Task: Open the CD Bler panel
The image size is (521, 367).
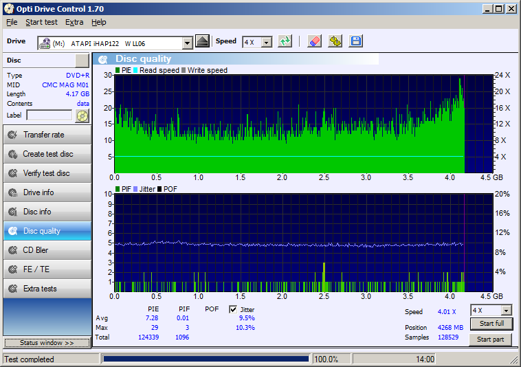Action: [x=47, y=250]
